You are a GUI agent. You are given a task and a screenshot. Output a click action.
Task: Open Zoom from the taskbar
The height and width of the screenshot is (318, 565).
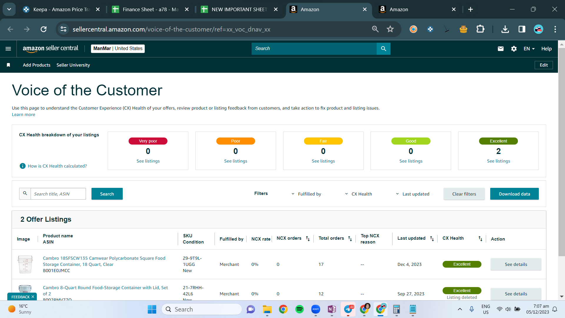[316, 309]
